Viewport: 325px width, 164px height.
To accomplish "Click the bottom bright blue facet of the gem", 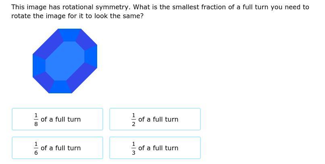I will 60,87.
